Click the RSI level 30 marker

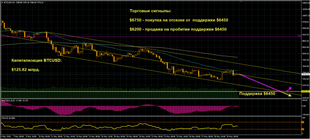(303, 129)
